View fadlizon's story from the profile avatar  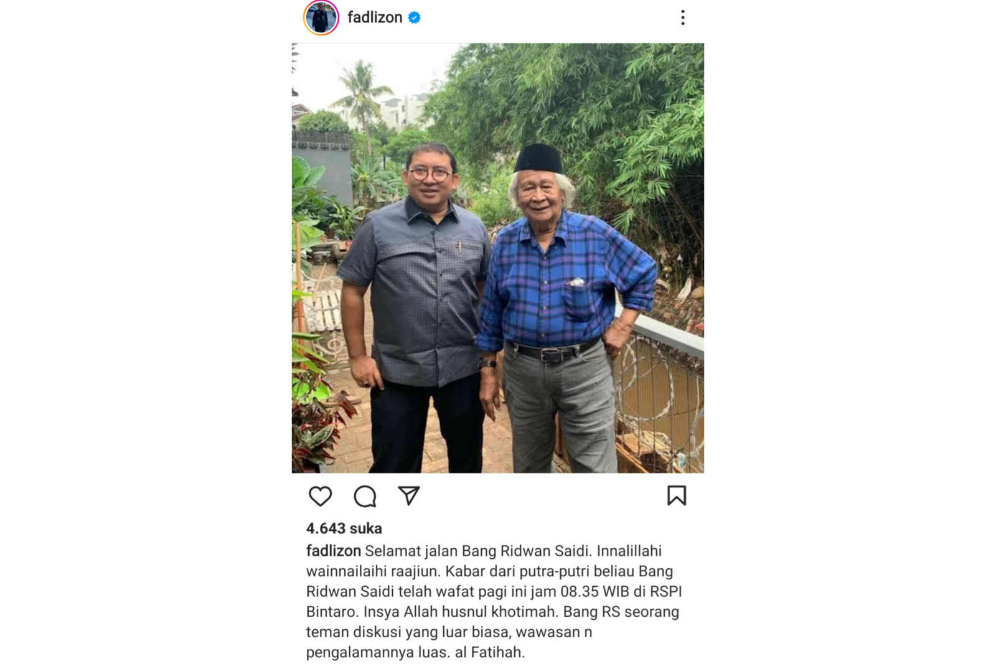pos(321,17)
